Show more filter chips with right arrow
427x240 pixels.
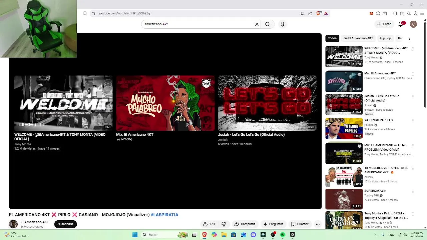tap(409, 39)
